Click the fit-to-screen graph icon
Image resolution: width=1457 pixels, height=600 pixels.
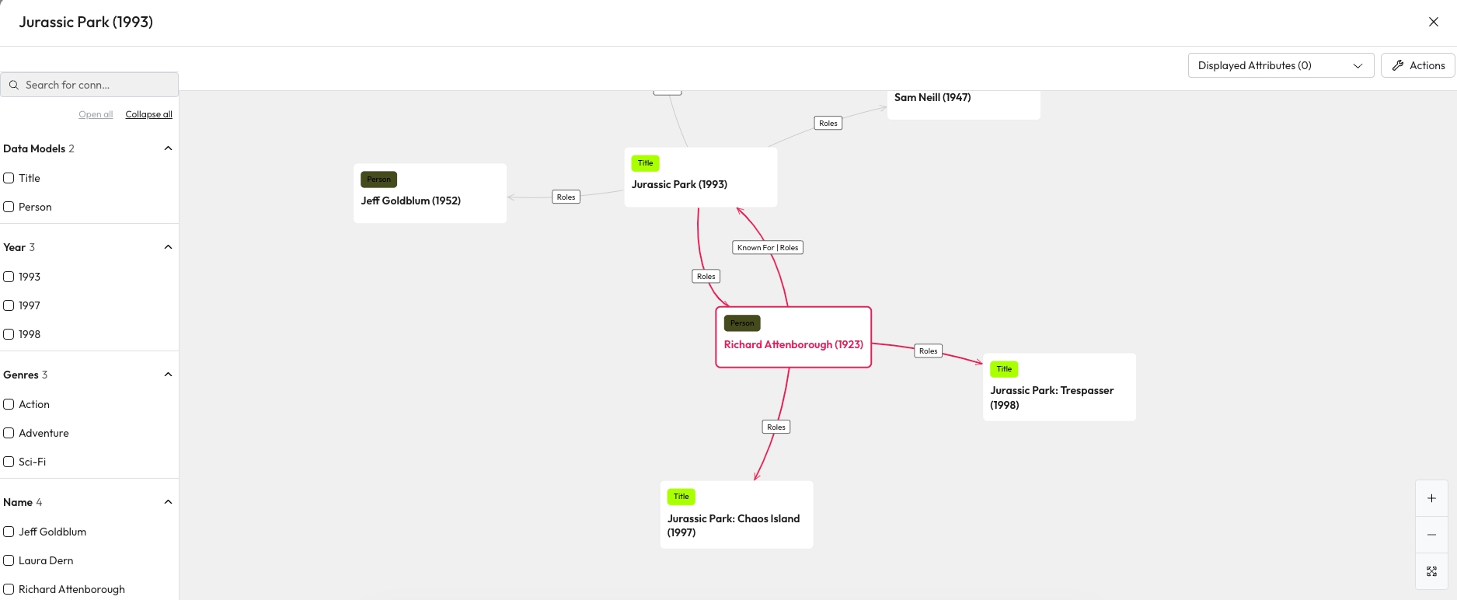click(1431, 571)
